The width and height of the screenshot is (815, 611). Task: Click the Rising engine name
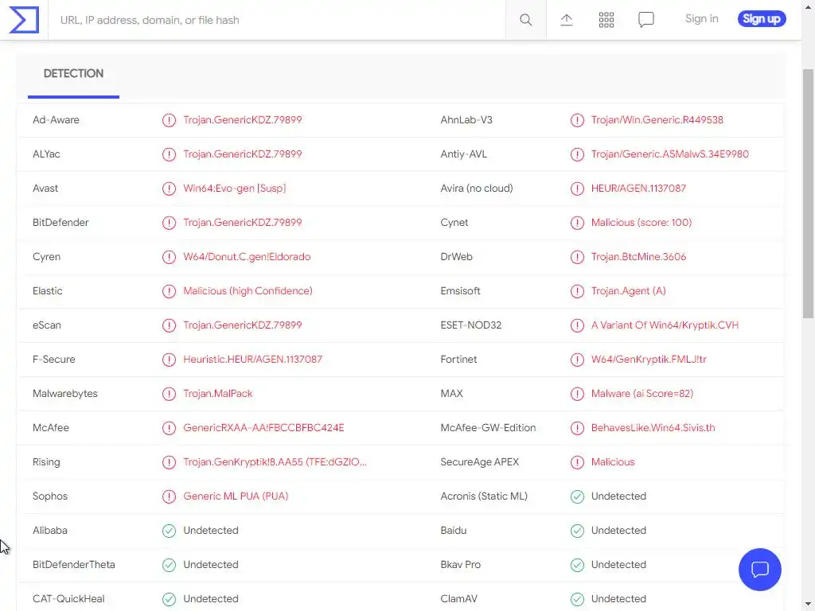(x=46, y=462)
